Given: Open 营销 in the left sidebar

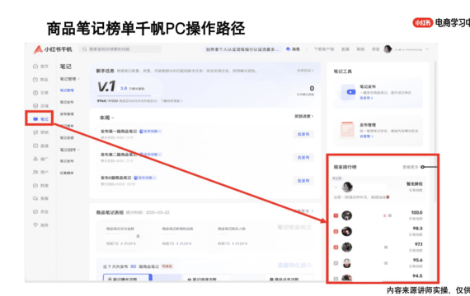Looking at the screenshot, I should click(40, 132).
